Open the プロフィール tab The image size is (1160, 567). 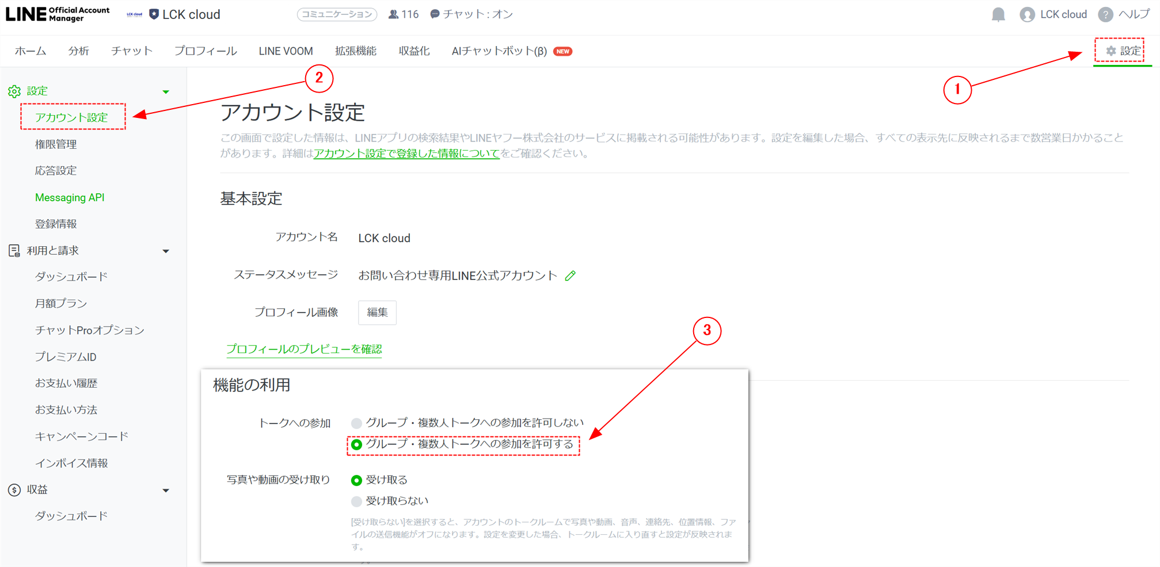pos(206,51)
